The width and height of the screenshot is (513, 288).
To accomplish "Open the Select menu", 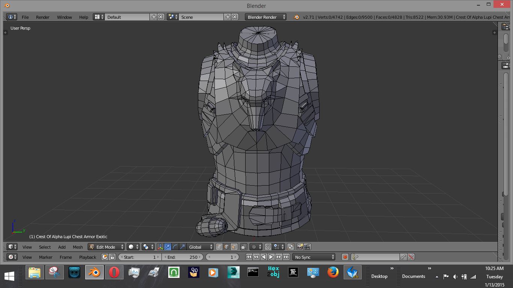I will coord(45,247).
